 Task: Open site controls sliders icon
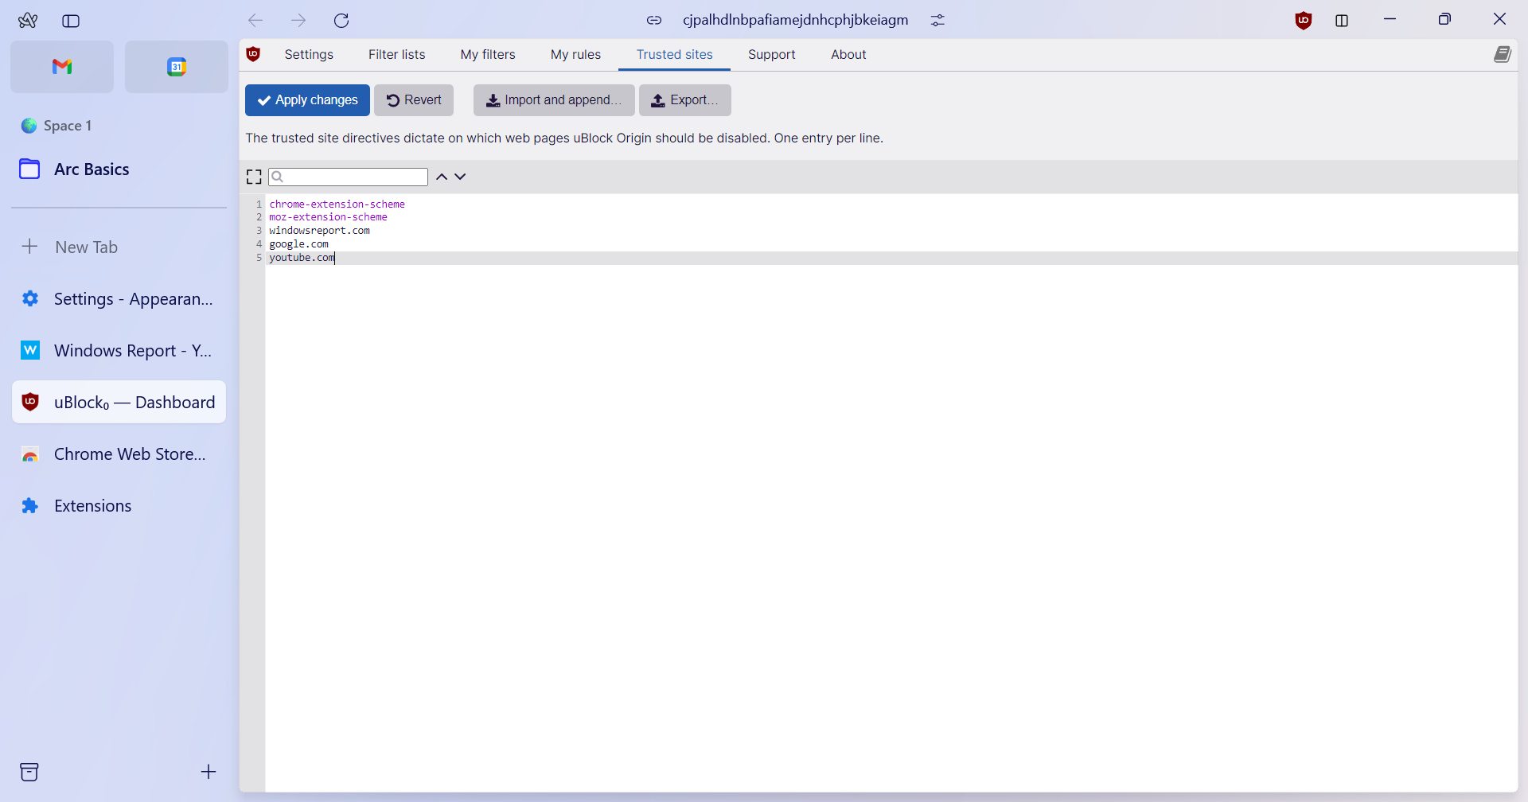(938, 20)
